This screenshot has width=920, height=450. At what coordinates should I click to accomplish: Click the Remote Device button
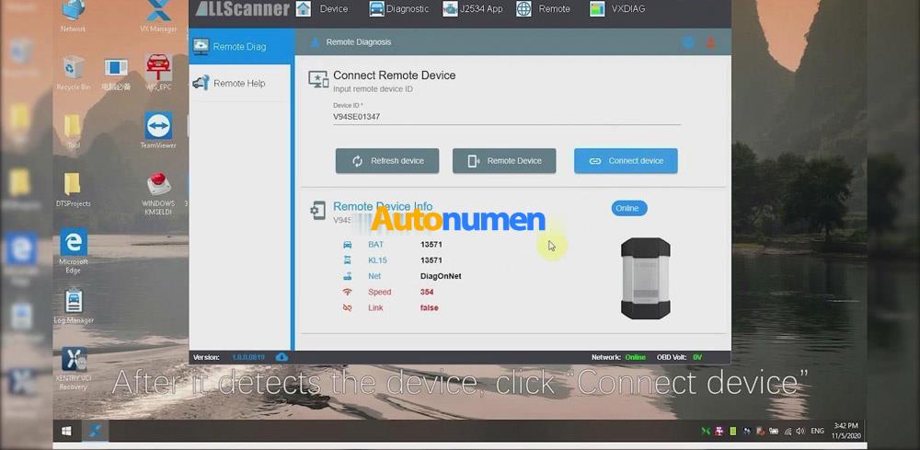504,161
